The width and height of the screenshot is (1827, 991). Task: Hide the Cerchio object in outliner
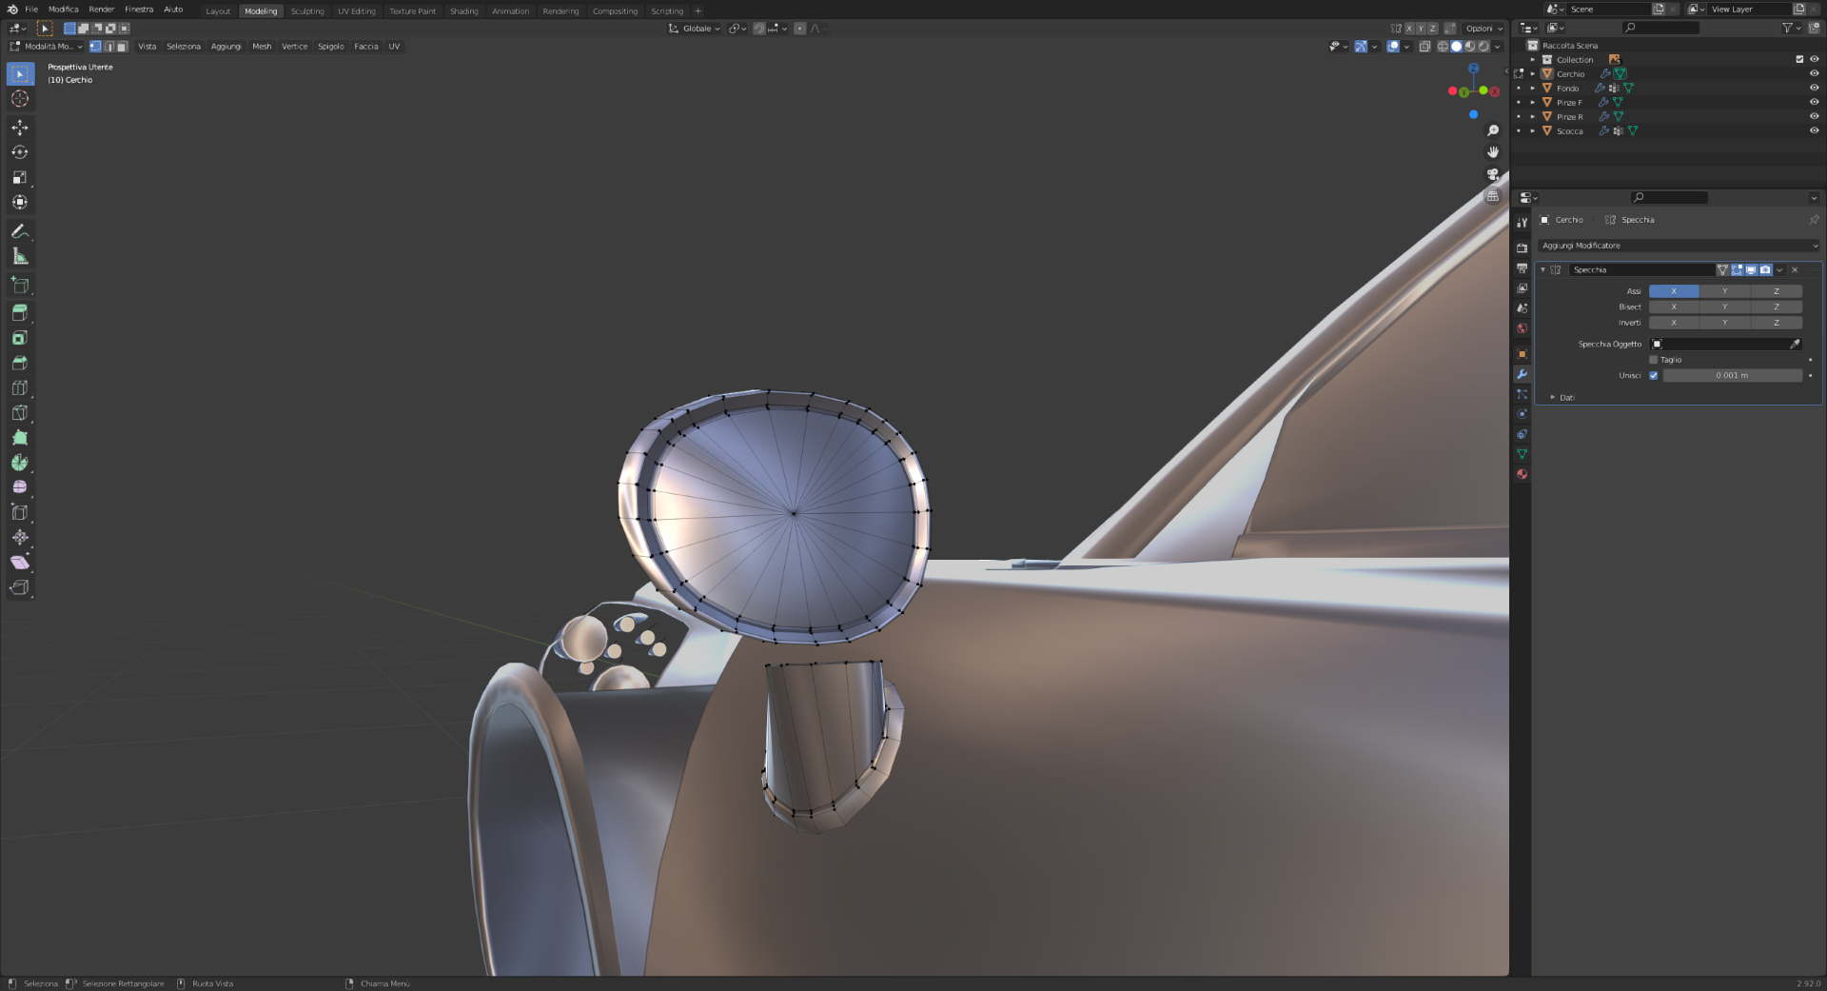1814,73
